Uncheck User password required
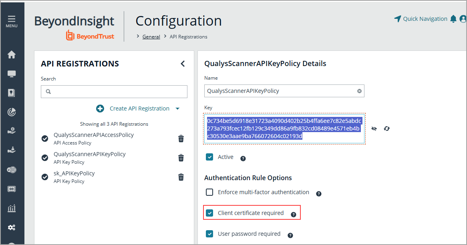Viewport: 467px width, 245px height. click(209, 234)
